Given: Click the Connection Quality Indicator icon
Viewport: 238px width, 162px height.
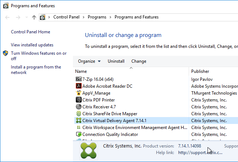Looking at the screenshot, I should point(79,134).
